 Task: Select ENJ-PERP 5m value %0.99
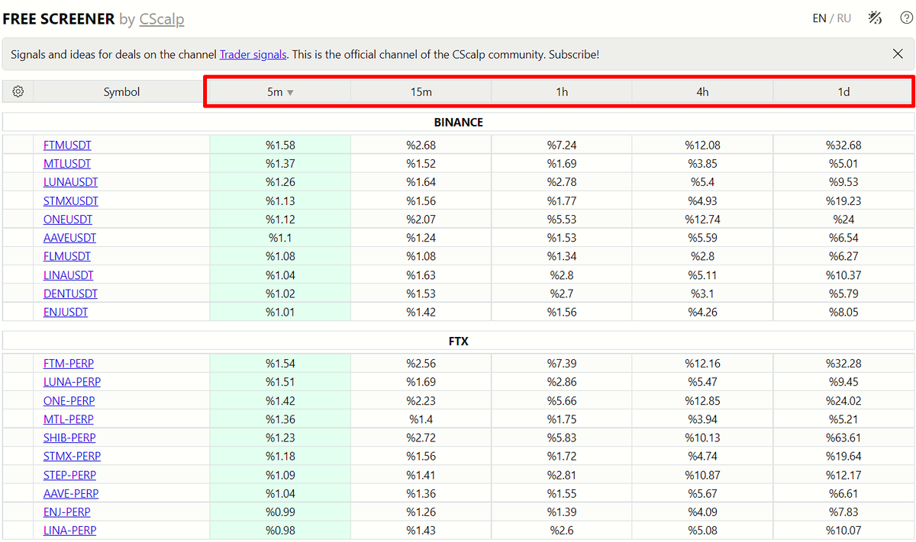(280, 512)
